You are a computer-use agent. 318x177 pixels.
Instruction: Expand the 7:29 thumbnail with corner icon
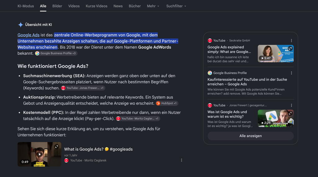[290, 113]
